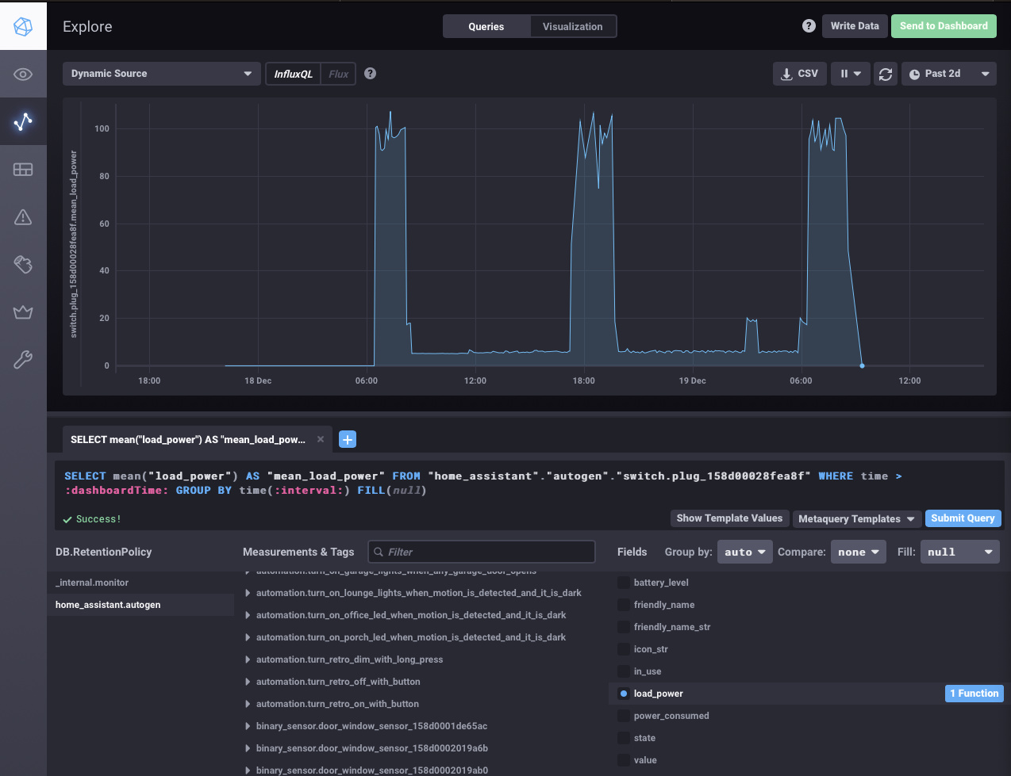1011x776 pixels.
Task: Check the friendly_name field
Action: [624, 605]
